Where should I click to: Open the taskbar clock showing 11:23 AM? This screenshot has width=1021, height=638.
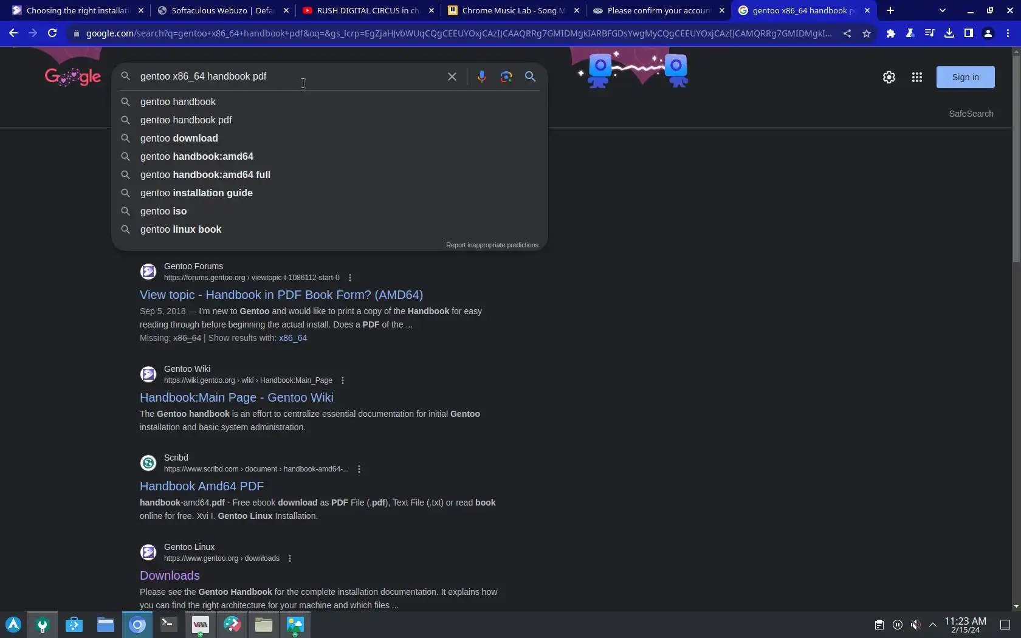965,625
